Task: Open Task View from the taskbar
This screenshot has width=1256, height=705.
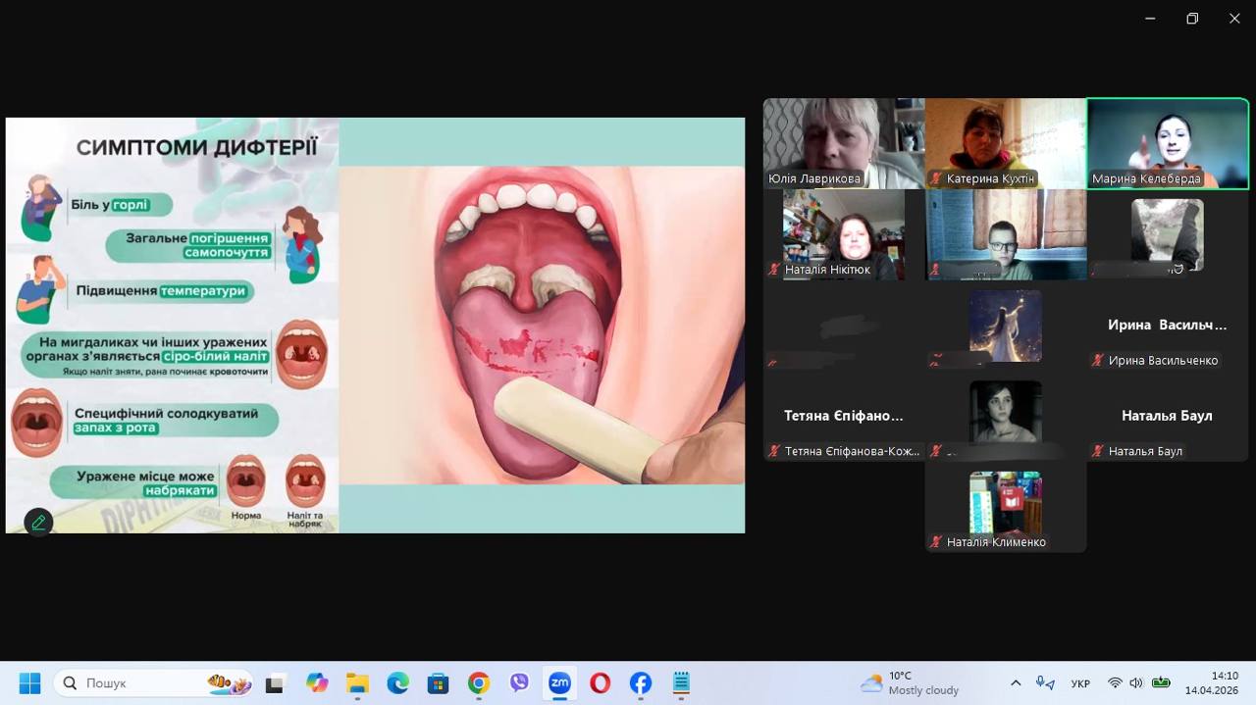Action: click(276, 683)
